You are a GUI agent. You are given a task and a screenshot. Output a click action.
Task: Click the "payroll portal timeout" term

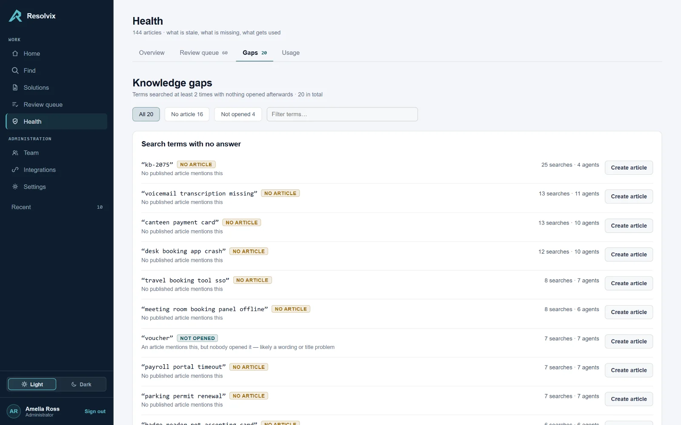pyautogui.click(x=183, y=367)
